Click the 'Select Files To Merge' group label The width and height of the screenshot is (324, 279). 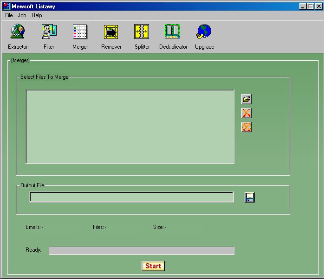45,77
